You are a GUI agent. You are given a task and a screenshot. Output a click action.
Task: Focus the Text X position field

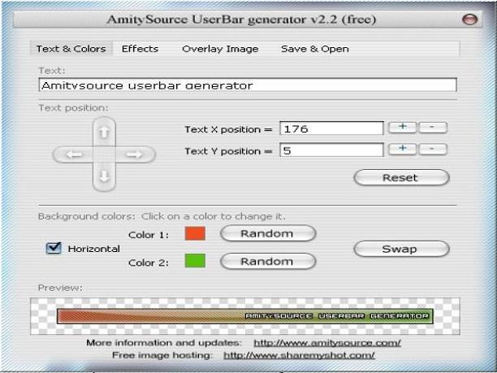(x=331, y=128)
